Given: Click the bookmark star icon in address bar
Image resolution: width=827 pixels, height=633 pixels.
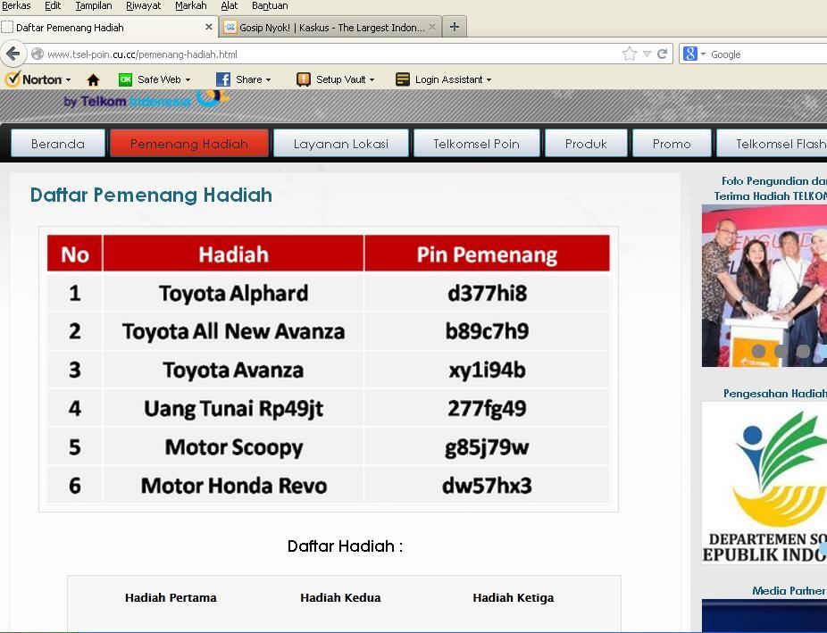Looking at the screenshot, I should 630,54.
